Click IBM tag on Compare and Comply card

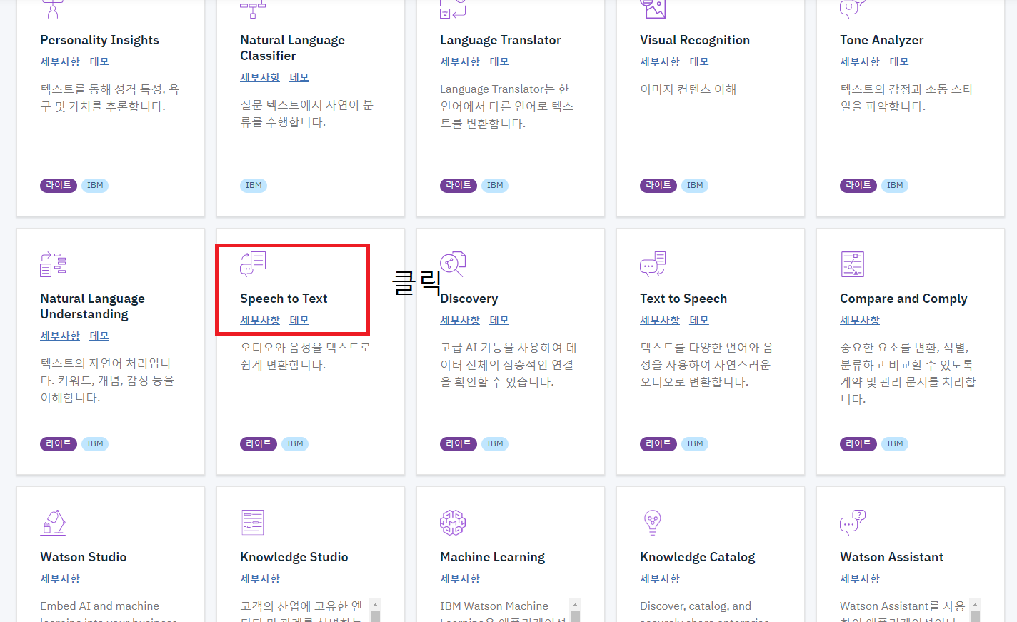point(895,444)
